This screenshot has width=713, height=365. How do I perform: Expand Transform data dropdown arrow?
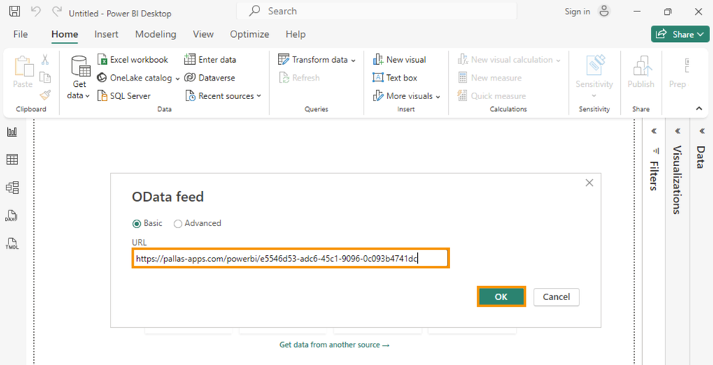pos(354,60)
